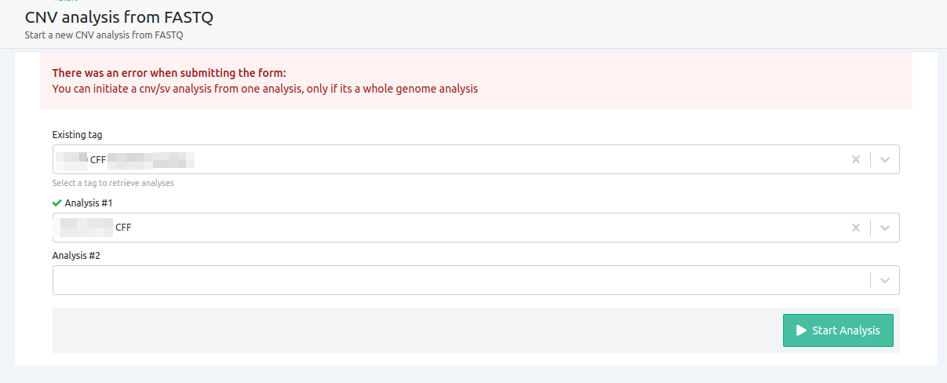Click the "CNV analysis from FASTQ" page title
The height and width of the screenshot is (383, 947).
[x=119, y=18]
